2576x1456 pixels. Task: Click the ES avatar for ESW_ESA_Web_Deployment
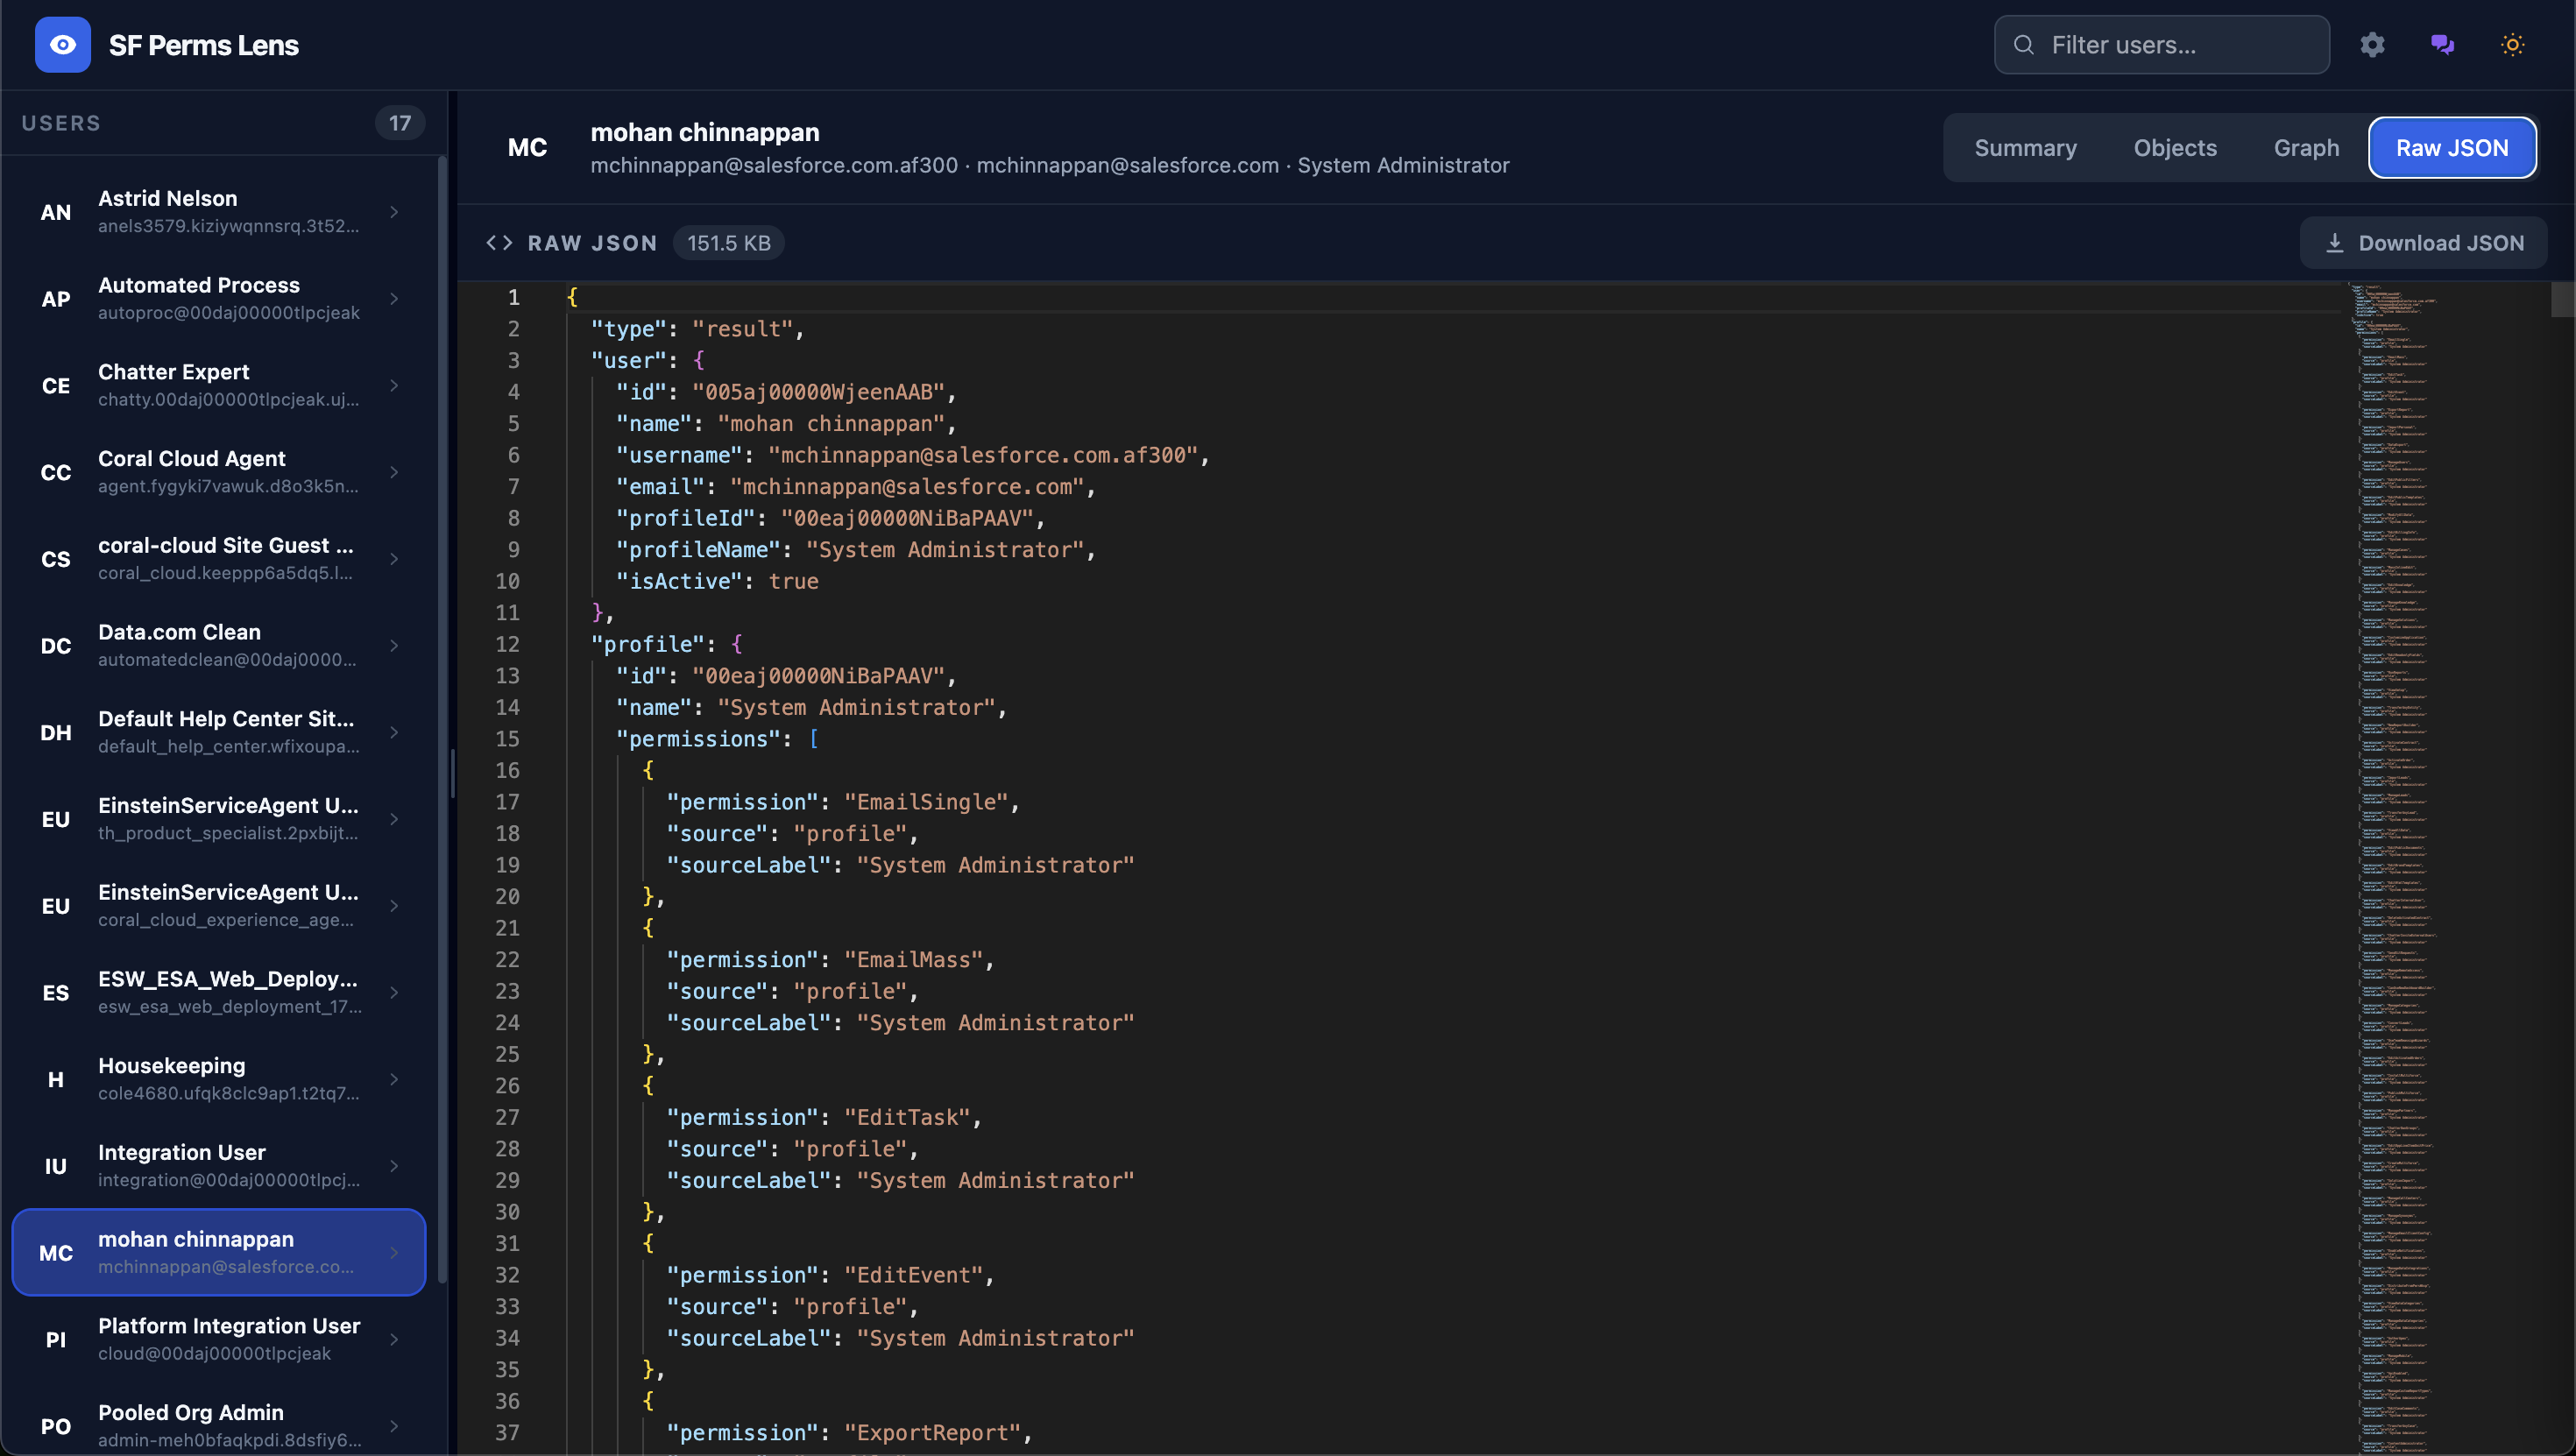(x=56, y=993)
